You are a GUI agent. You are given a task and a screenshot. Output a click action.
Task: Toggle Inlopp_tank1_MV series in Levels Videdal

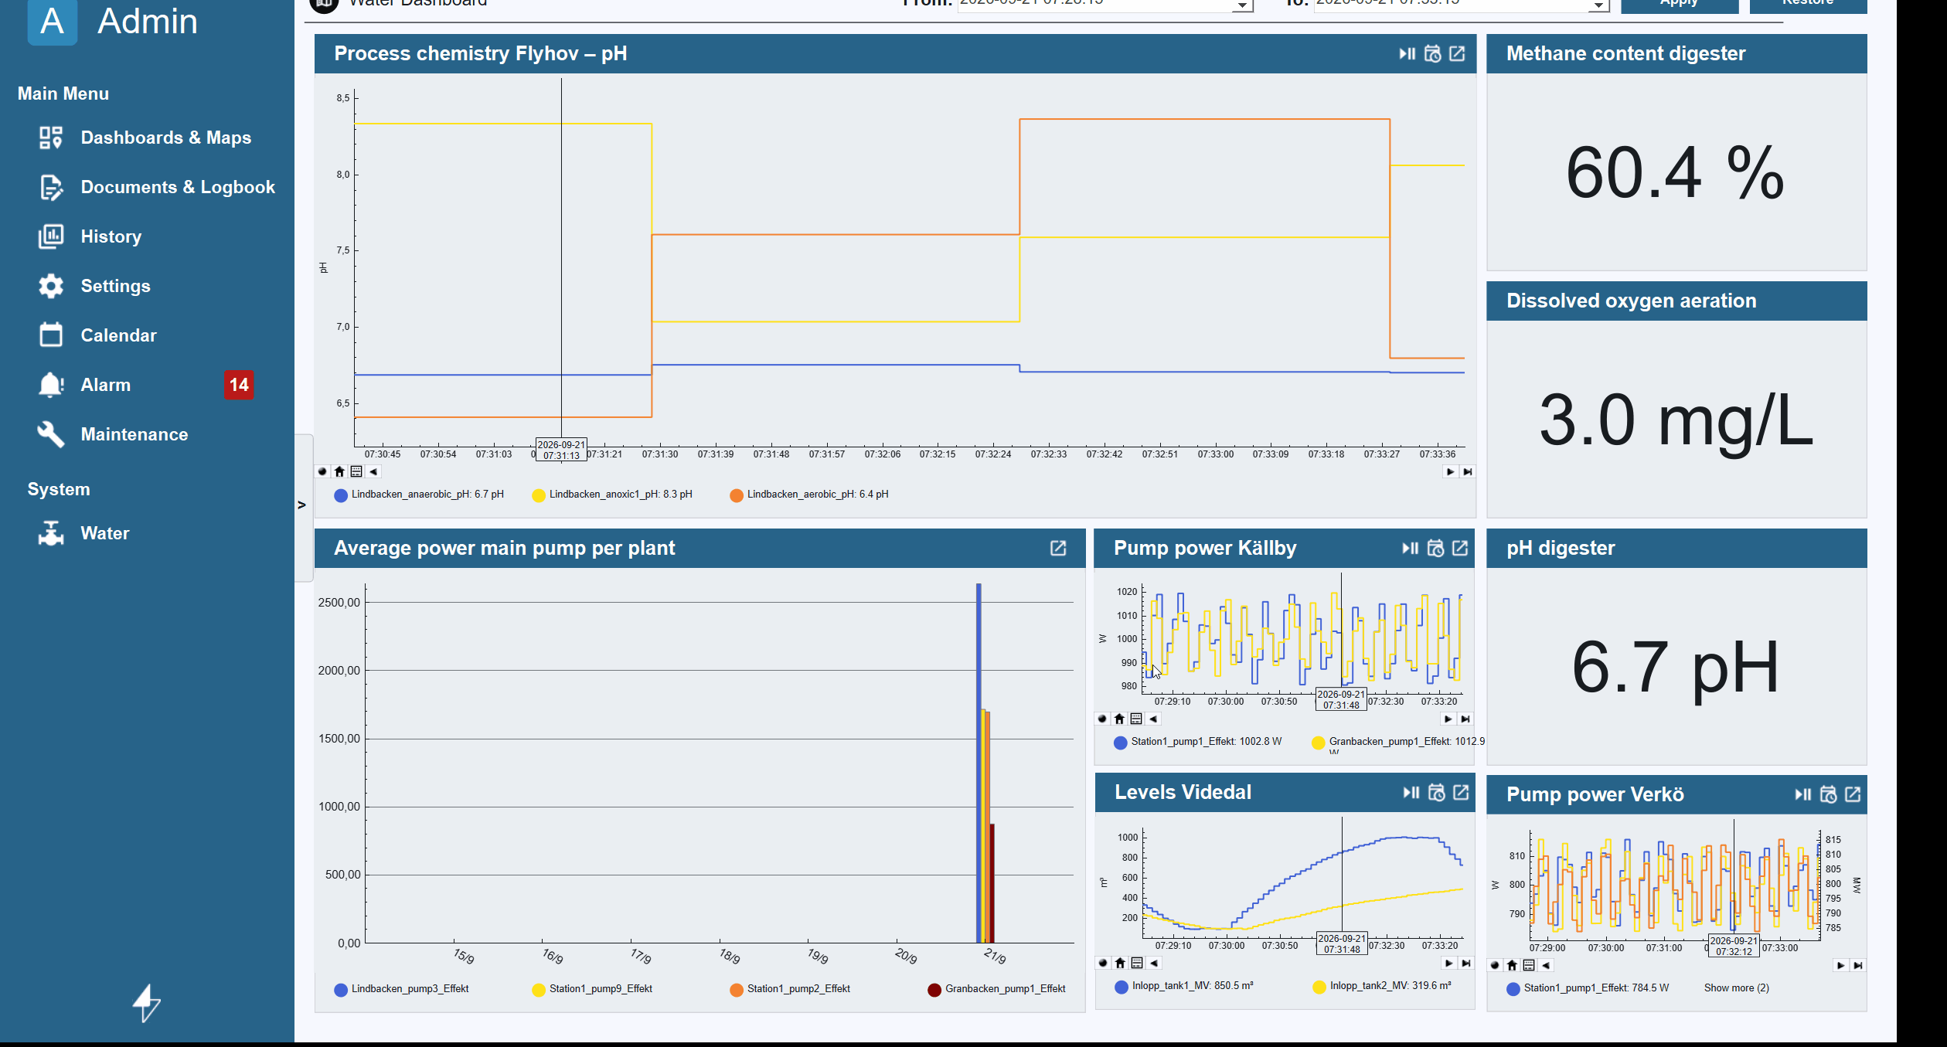pos(1184,986)
